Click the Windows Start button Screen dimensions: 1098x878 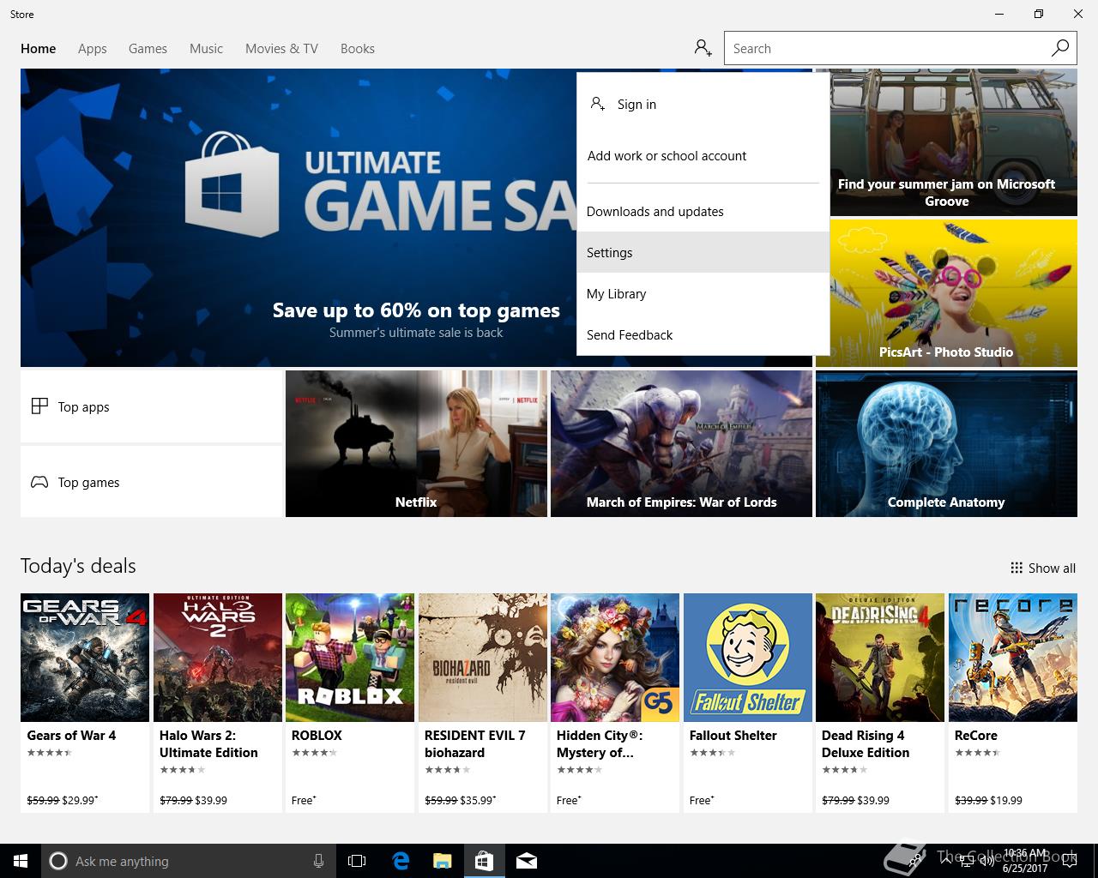click(21, 861)
